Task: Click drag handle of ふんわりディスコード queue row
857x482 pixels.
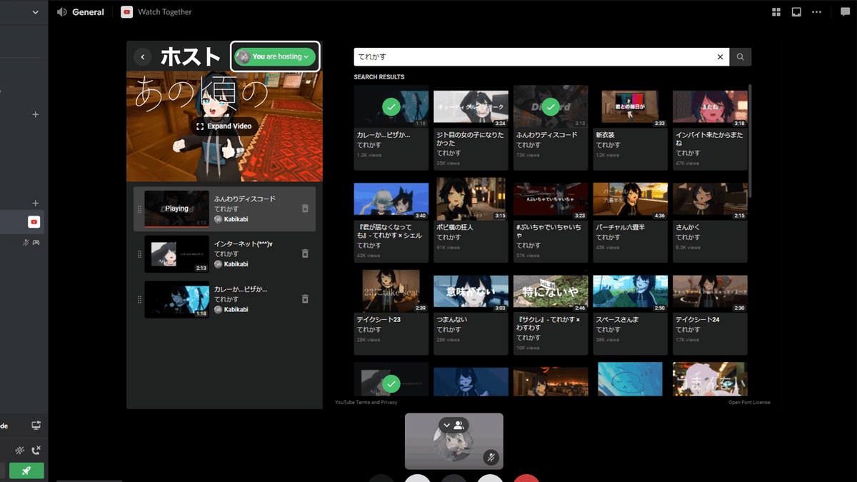Action: 139,209
